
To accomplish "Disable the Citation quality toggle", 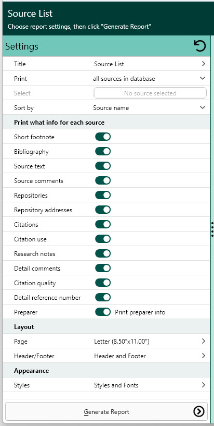I will point(103,283).
